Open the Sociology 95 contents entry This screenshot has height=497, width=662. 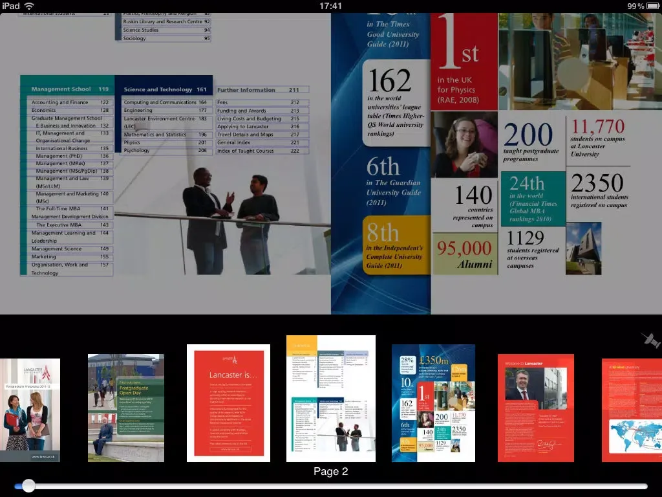(x=166, y=38)
